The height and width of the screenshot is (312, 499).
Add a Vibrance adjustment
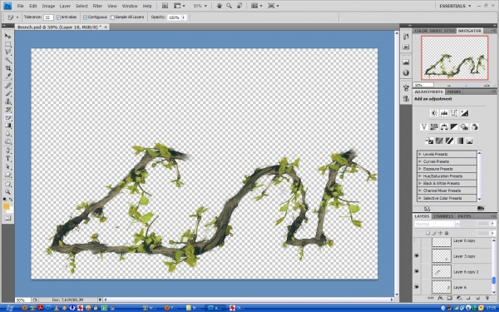tap(424, 126)
